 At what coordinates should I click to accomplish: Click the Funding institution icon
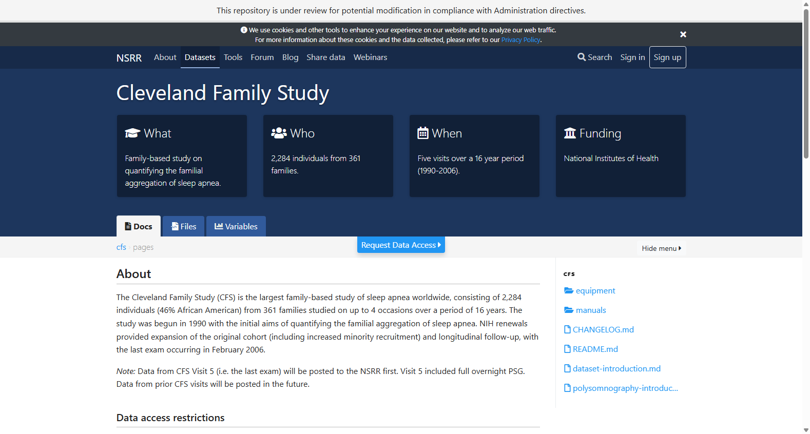[x=570, y=133]
